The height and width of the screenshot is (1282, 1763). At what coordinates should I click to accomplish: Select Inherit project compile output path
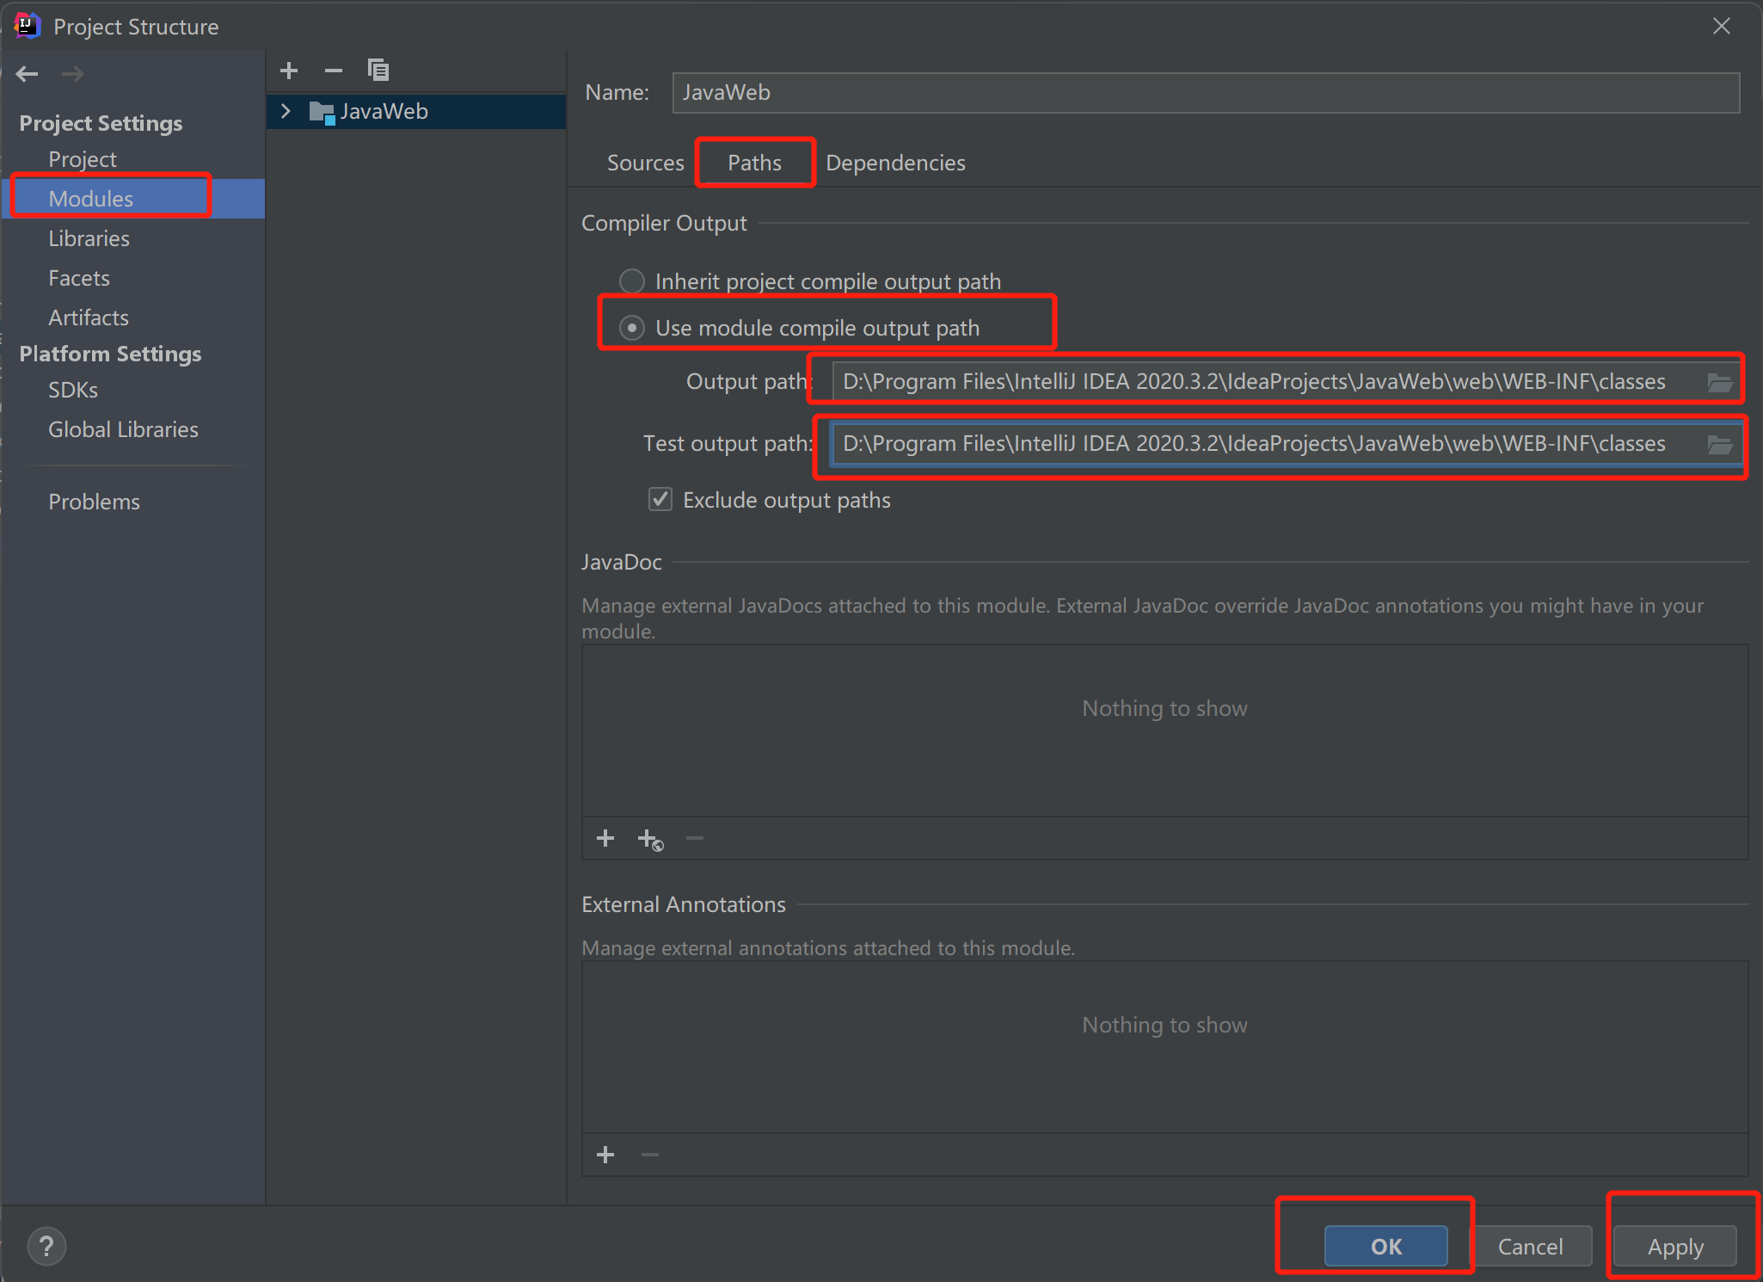pos(632,281)
